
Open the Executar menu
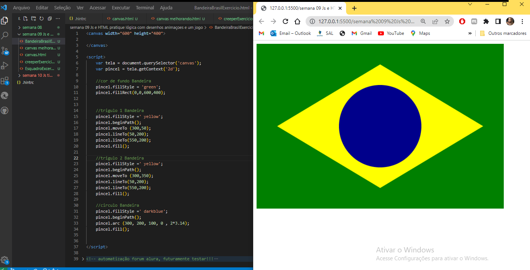click(x=121, y=7)
